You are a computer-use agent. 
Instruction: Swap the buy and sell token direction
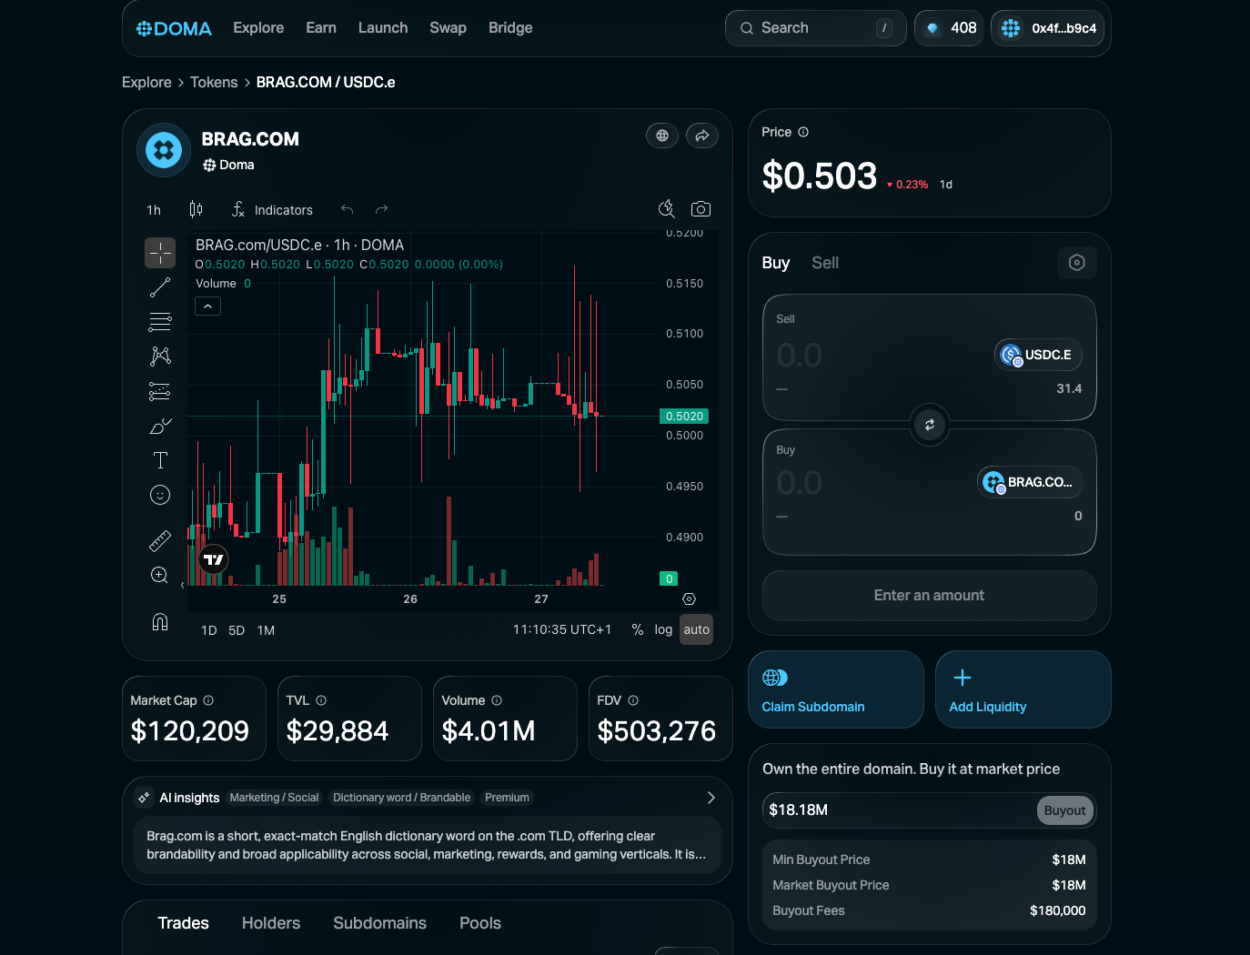(x=929, y=425)
